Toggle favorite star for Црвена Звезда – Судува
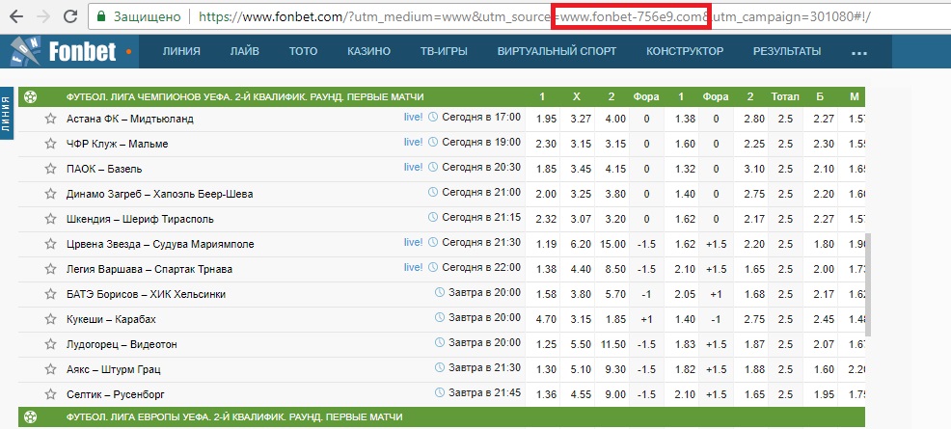This screenshot has height=429, width=951. click(x=50, y=244)
